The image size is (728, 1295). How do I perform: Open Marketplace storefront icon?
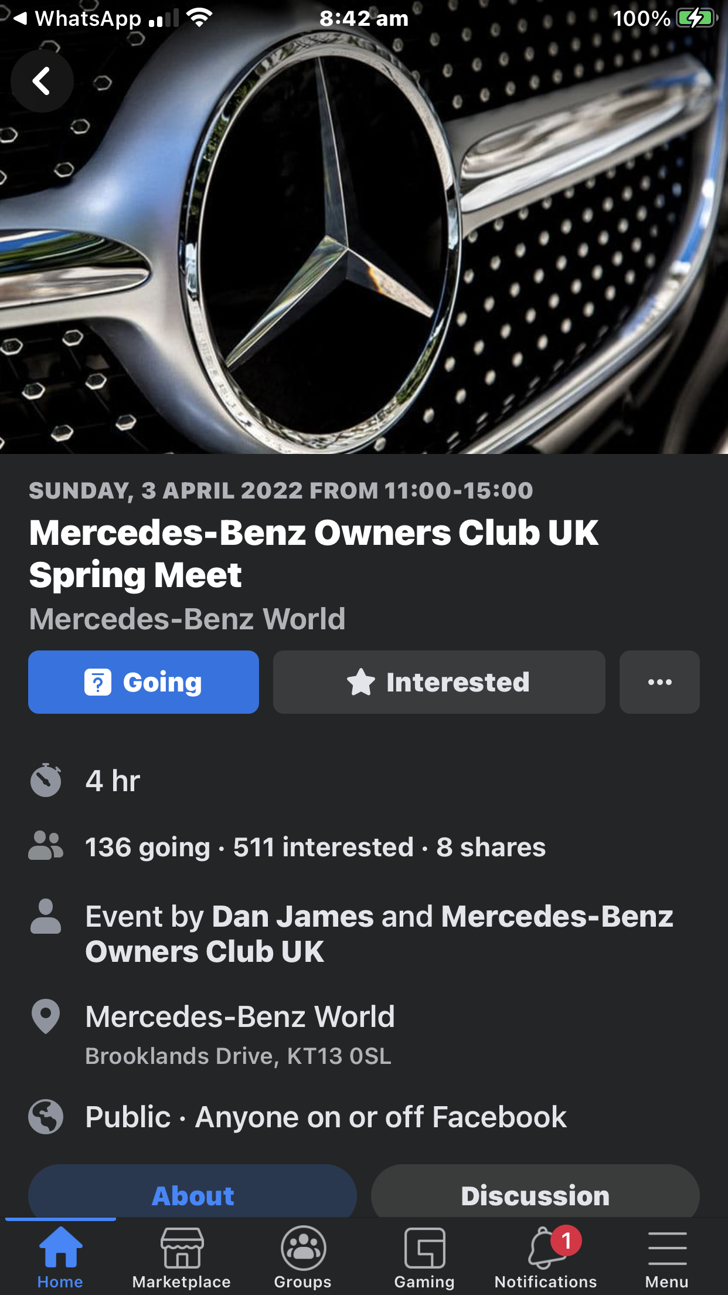[x=182, y=1248]
